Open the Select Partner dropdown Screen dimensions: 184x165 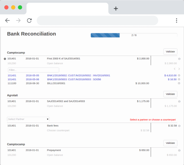[28, 119]
